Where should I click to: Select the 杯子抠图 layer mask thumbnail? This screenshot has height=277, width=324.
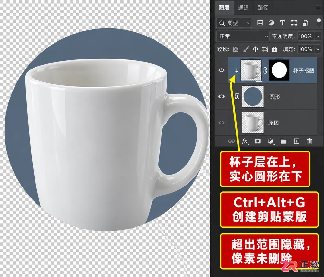pyautogui.click(x=279, y=70)
